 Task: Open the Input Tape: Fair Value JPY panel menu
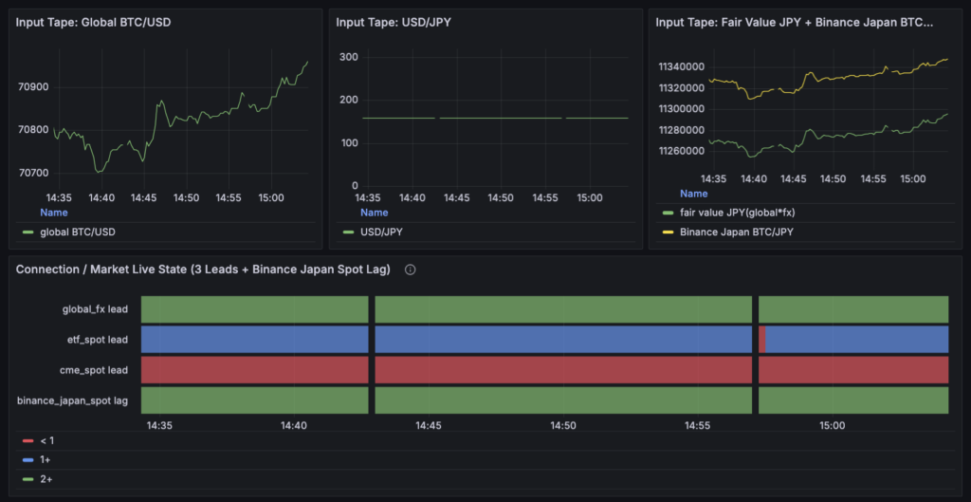(x=795, y=23)
